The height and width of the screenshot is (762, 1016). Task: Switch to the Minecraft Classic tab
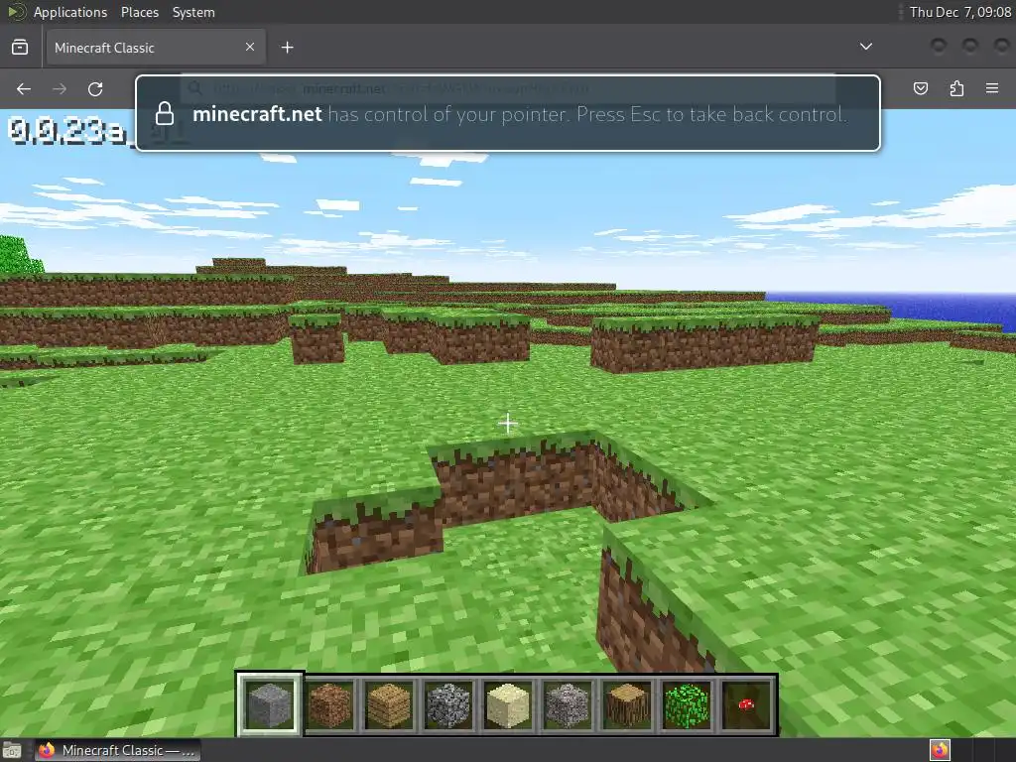(x=156, y=48)
